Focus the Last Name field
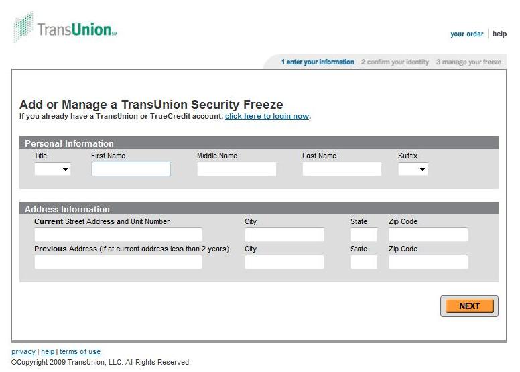This screenshot has width=520, height=372. 342,169
